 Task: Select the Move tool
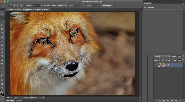[x=2, y=14]
